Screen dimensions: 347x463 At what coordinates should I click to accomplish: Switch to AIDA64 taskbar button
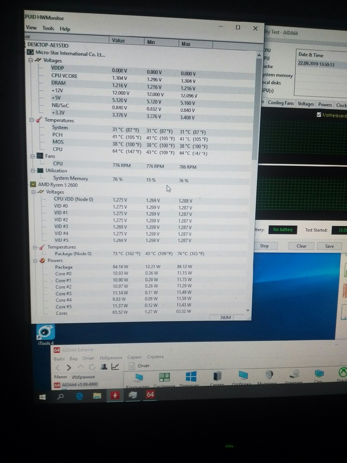point(150,394)
